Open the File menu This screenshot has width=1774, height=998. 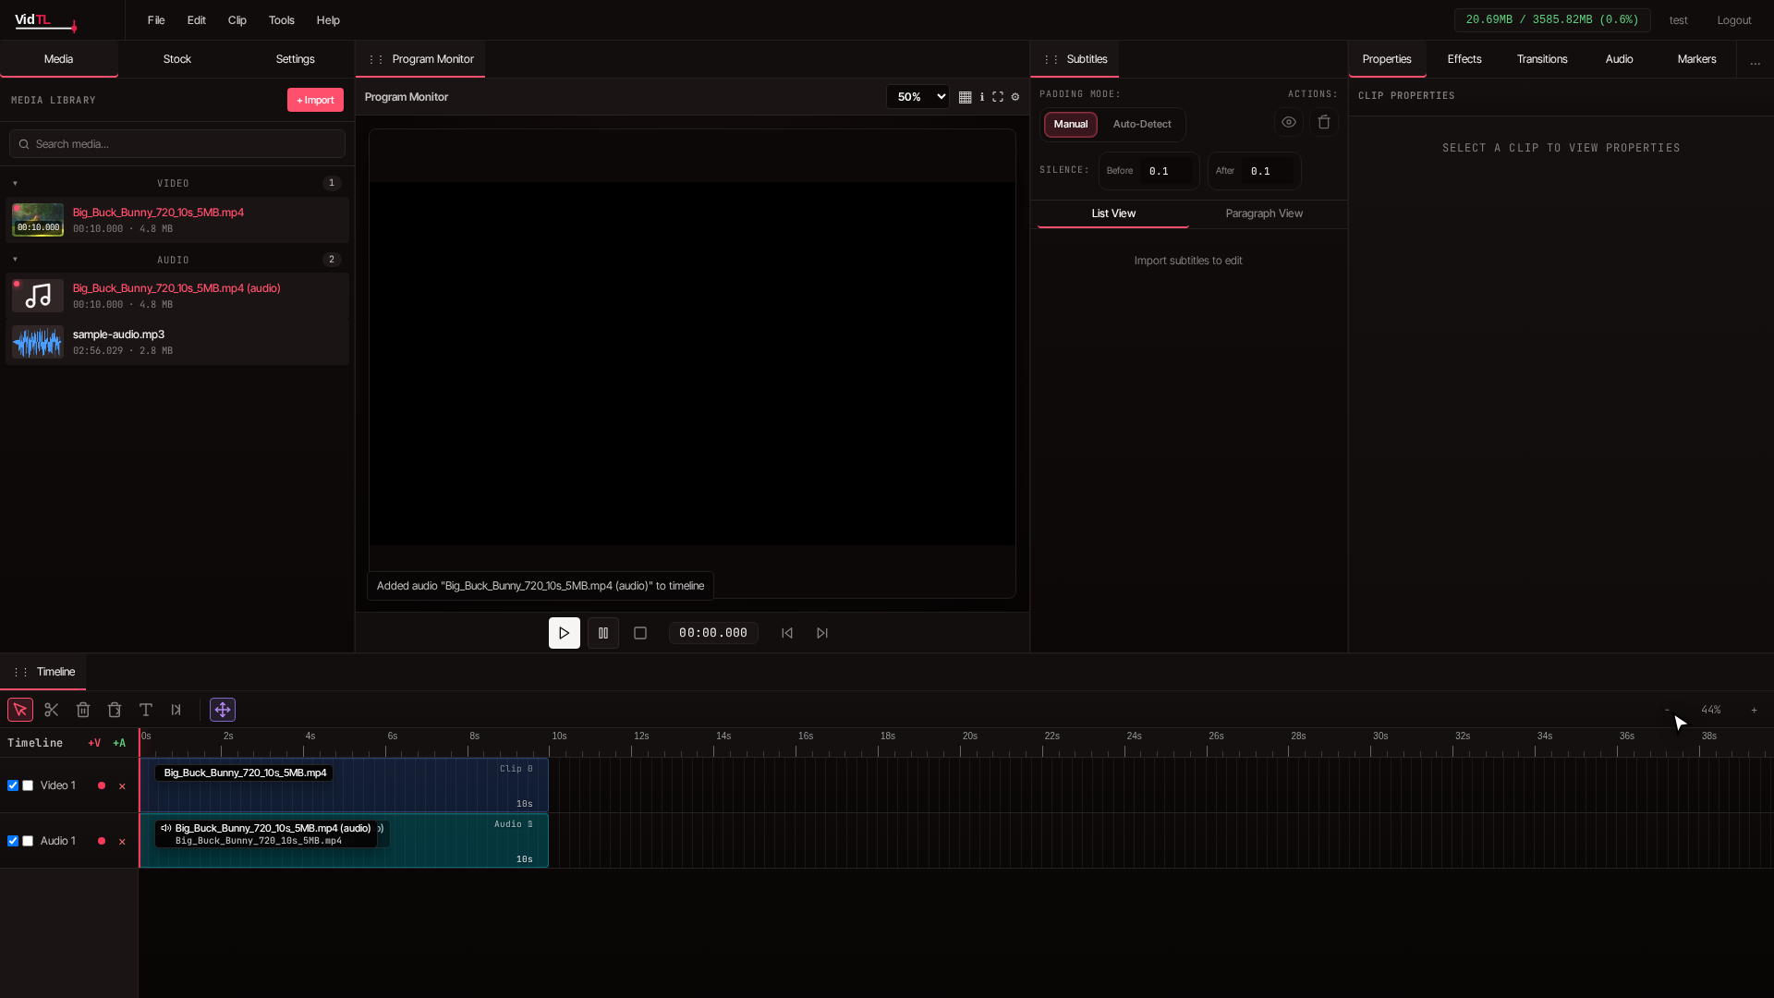156,20
